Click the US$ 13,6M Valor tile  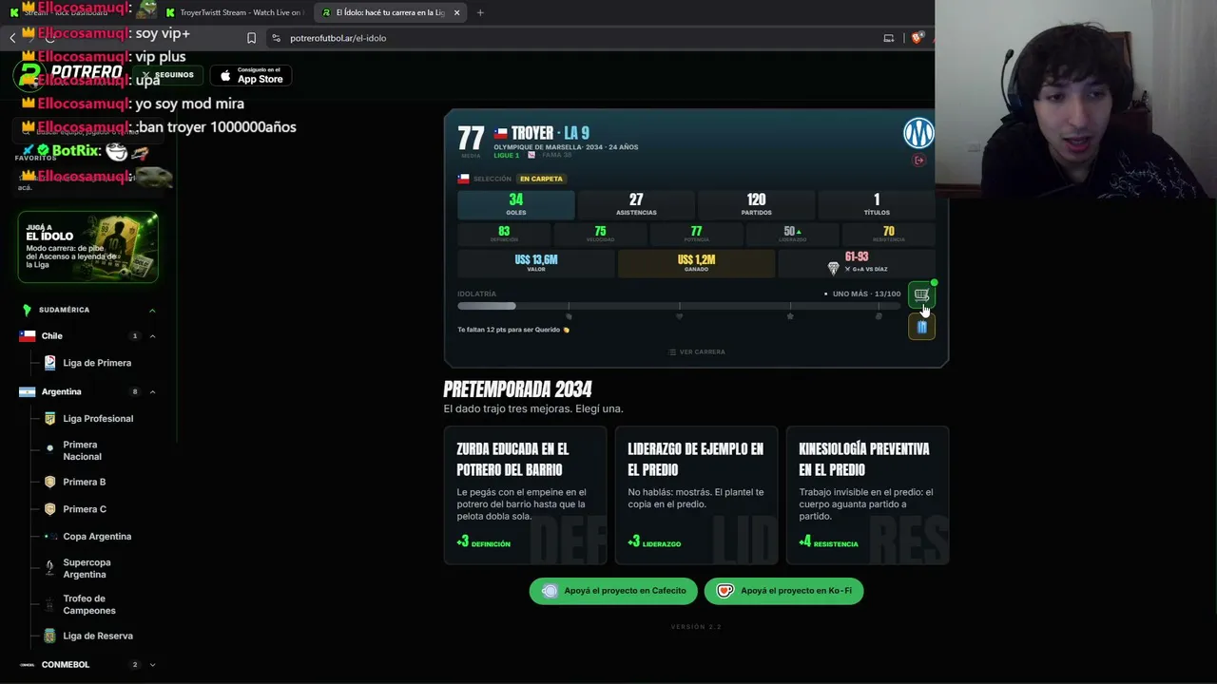536,263
